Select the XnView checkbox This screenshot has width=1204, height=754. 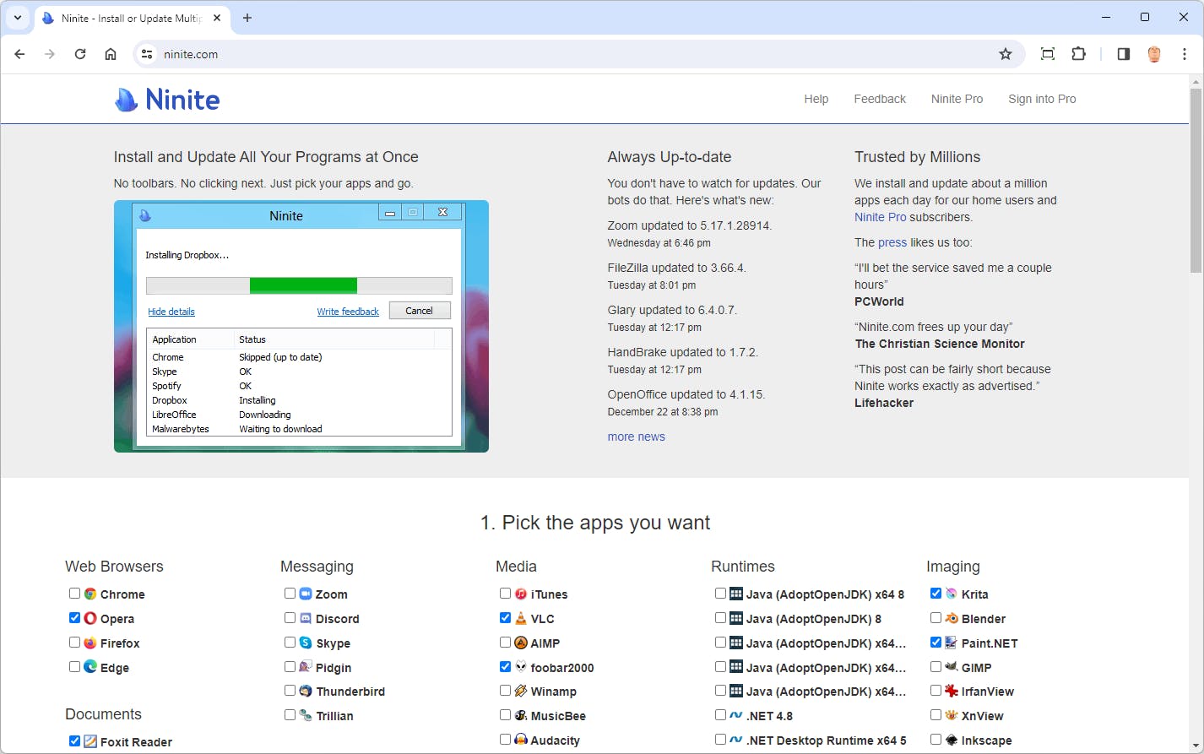[936, 715]
